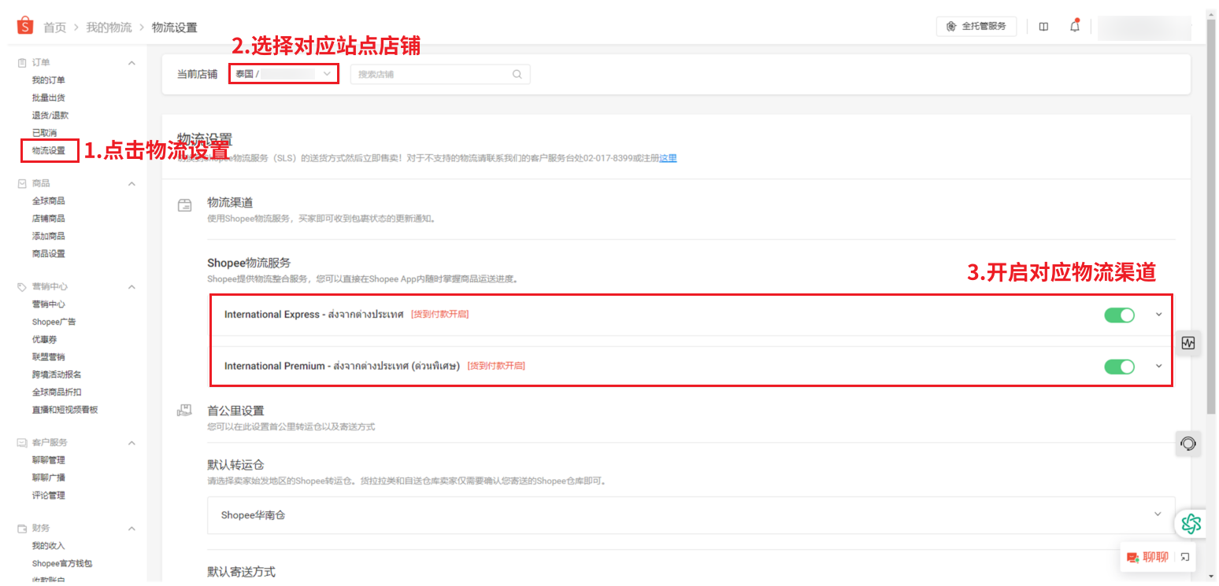Open 评论管理 in sidebar
This screenshot has height=586, width=1219.
pos(49,496)
